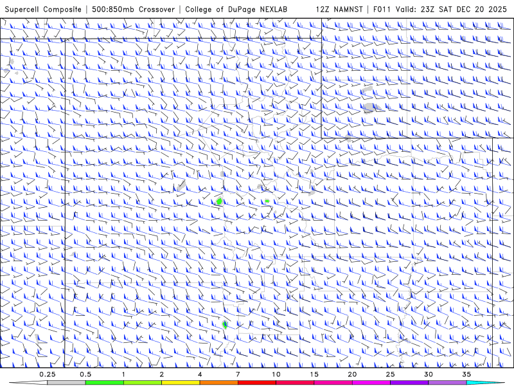Click the '25' legend value
Image resolution: width=514 pixels, height=386 pixels.
click(x=391, y=374)
